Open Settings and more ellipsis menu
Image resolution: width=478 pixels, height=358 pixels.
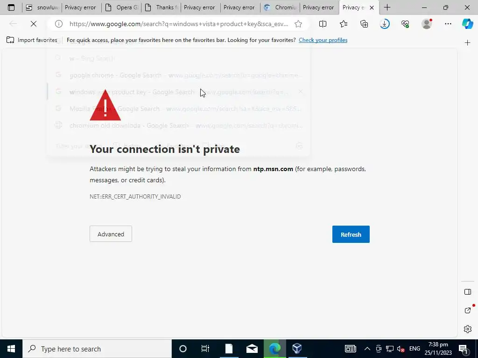pyautogui.click(x=448, y=24)
